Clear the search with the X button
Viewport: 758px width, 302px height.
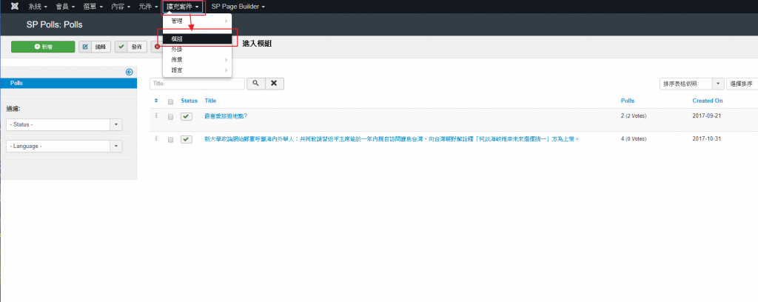[275, 84]
